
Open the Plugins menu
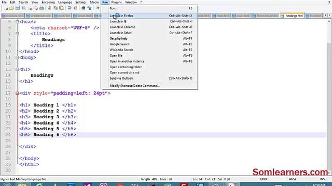point(116,2)
